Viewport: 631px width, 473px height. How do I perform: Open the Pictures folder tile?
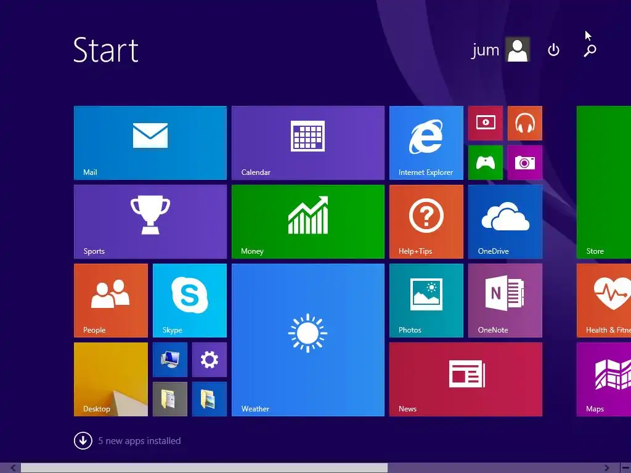210,399
